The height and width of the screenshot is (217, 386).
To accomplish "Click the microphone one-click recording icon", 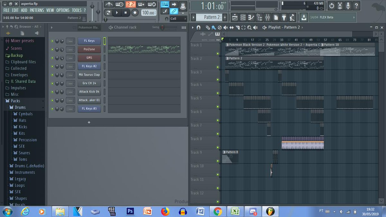I will tap(348, 5).
